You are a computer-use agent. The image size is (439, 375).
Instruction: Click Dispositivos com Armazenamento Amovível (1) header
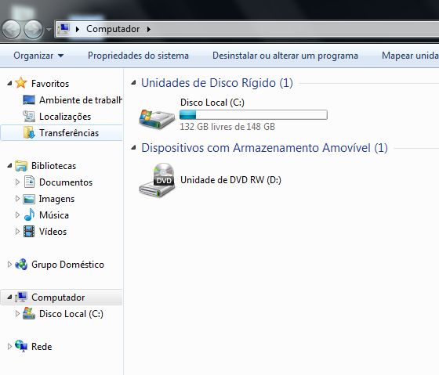(x=264, y=148)
